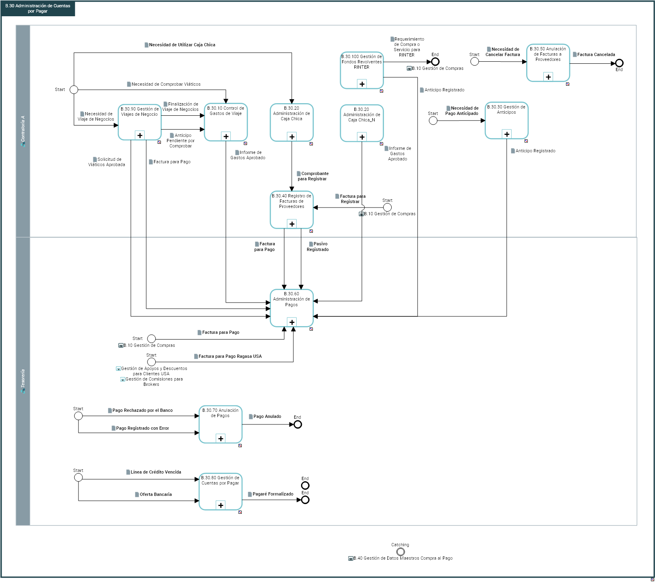The width and height of the screenshot is (655, 582).
Task: Click the 'Finalización de Viaje de Negocios' label
Action: tap(181, 107)
